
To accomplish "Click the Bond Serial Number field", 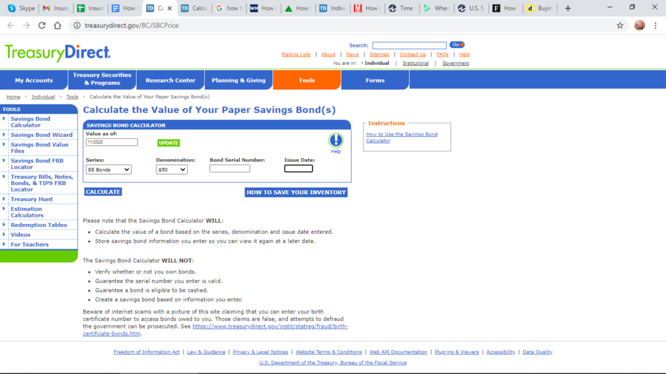I will click(x=230, y=169).
